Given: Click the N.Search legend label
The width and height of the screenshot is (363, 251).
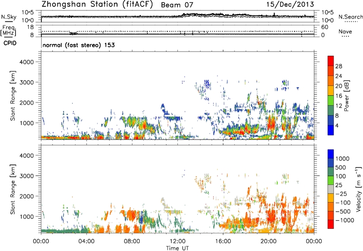Looking at the screenshot, I should point(350,17).
